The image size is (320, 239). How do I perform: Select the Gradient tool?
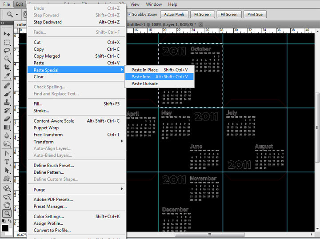[x=7, y=127]
